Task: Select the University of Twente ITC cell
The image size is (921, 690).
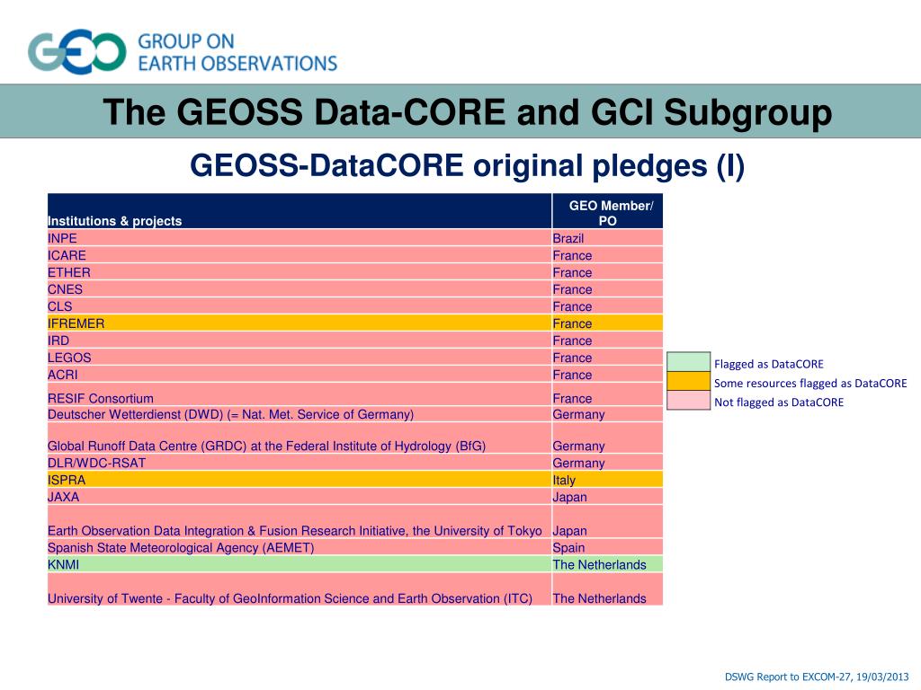Action: [300, 589]
